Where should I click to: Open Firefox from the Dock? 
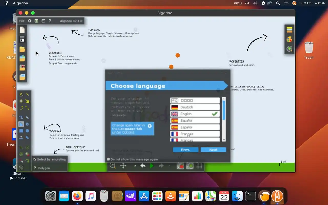(77, 196)
